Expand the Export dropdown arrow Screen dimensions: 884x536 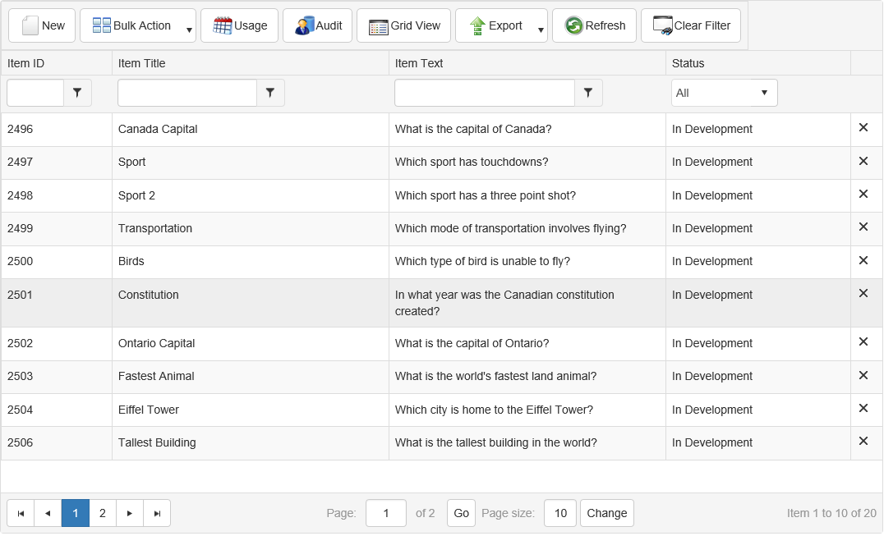[541, 30]
